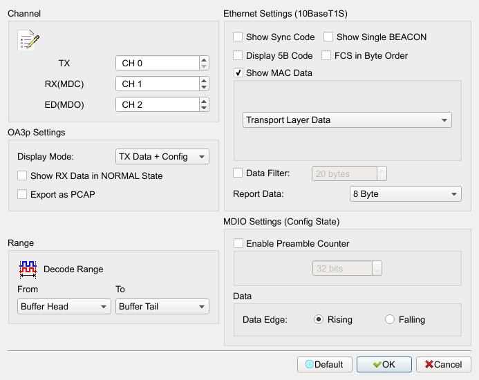Decrease the ED(MDO) channel with the down arrow
479x380 pixels.
(x=204, y=108)
